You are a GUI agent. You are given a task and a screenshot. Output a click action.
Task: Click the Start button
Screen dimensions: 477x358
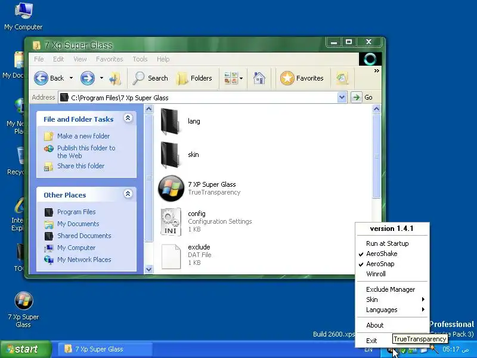tap(26, 349)
